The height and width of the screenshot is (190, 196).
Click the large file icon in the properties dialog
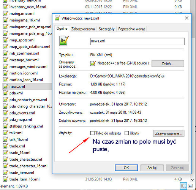64,41
